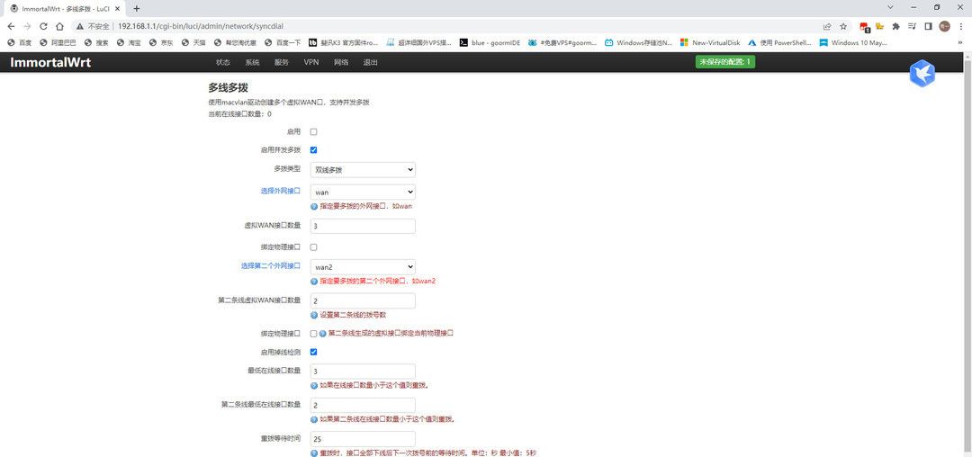Click the share page icon in address bar
Viewport: 972px width, 457px height.
coord(827,27)
